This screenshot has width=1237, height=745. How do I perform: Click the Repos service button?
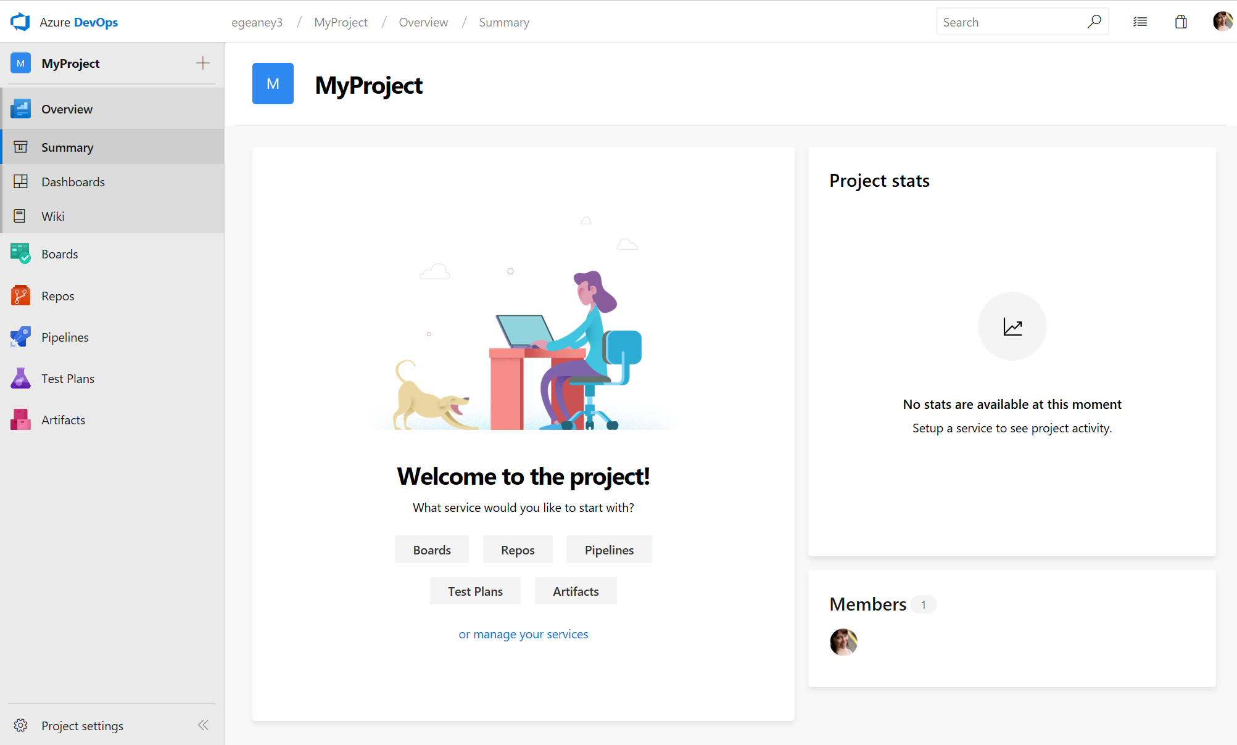click(518, 549)
